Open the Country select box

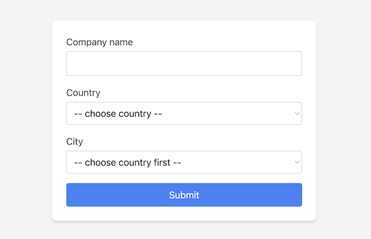click(x=184, y=113)
